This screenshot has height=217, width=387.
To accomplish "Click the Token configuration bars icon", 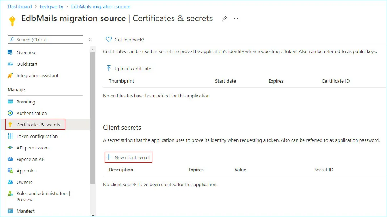I will click(x=10, y=136).
